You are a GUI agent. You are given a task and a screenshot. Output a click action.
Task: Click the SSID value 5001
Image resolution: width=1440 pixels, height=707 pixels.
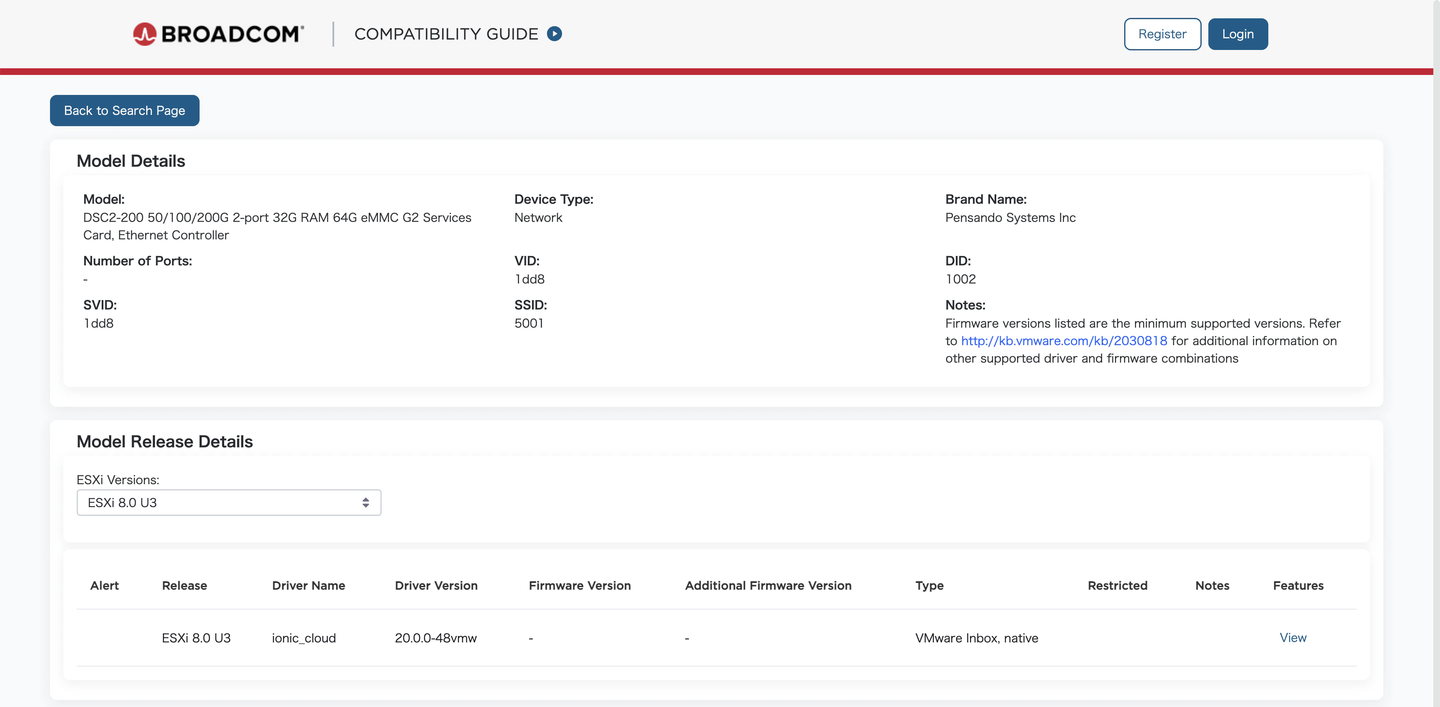pyautogui.click(x=529, y=323)
